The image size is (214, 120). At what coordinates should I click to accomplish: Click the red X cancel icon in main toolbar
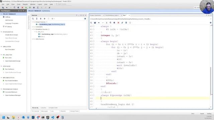(x=22, y=8)
